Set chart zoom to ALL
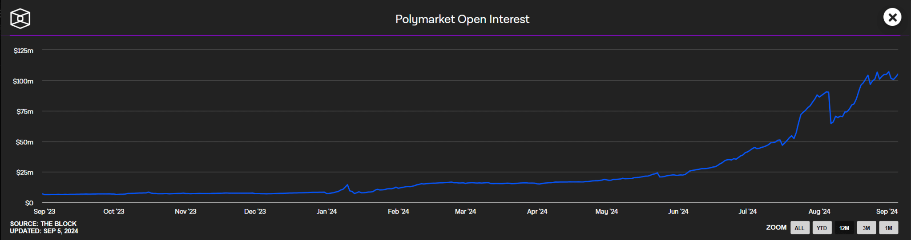The width and height of the screenshot is (911, 240). (799, 228)
